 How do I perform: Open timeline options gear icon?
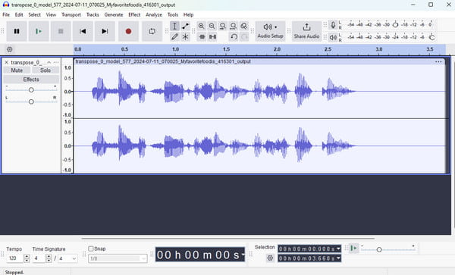(10, 49)
